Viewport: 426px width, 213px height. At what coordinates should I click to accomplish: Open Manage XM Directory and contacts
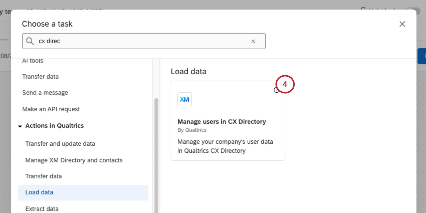click(x=74, y=160)
